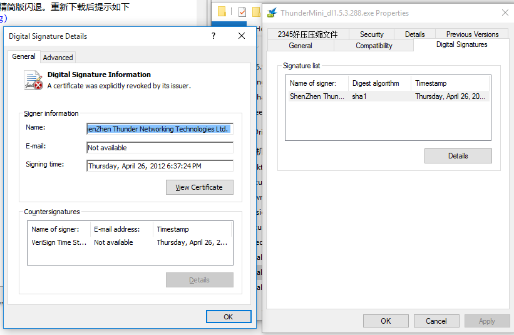The width and height of the screenshot is (514, 335).
Task: Select the Digital Signatures tab
Action: coord(461,44)
